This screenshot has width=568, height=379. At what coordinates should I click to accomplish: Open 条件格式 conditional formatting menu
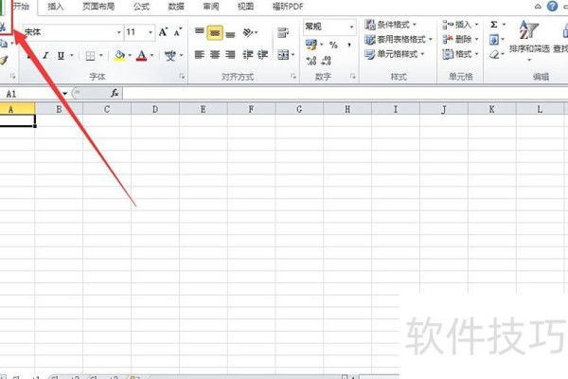[390, 25]
